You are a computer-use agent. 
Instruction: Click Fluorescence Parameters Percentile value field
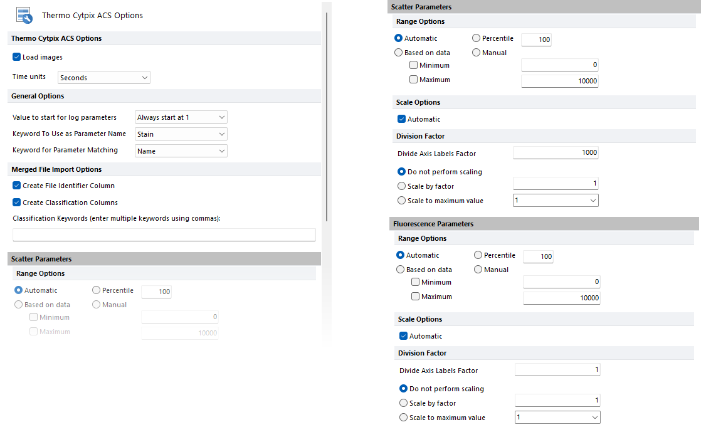(x=538, y=256)
